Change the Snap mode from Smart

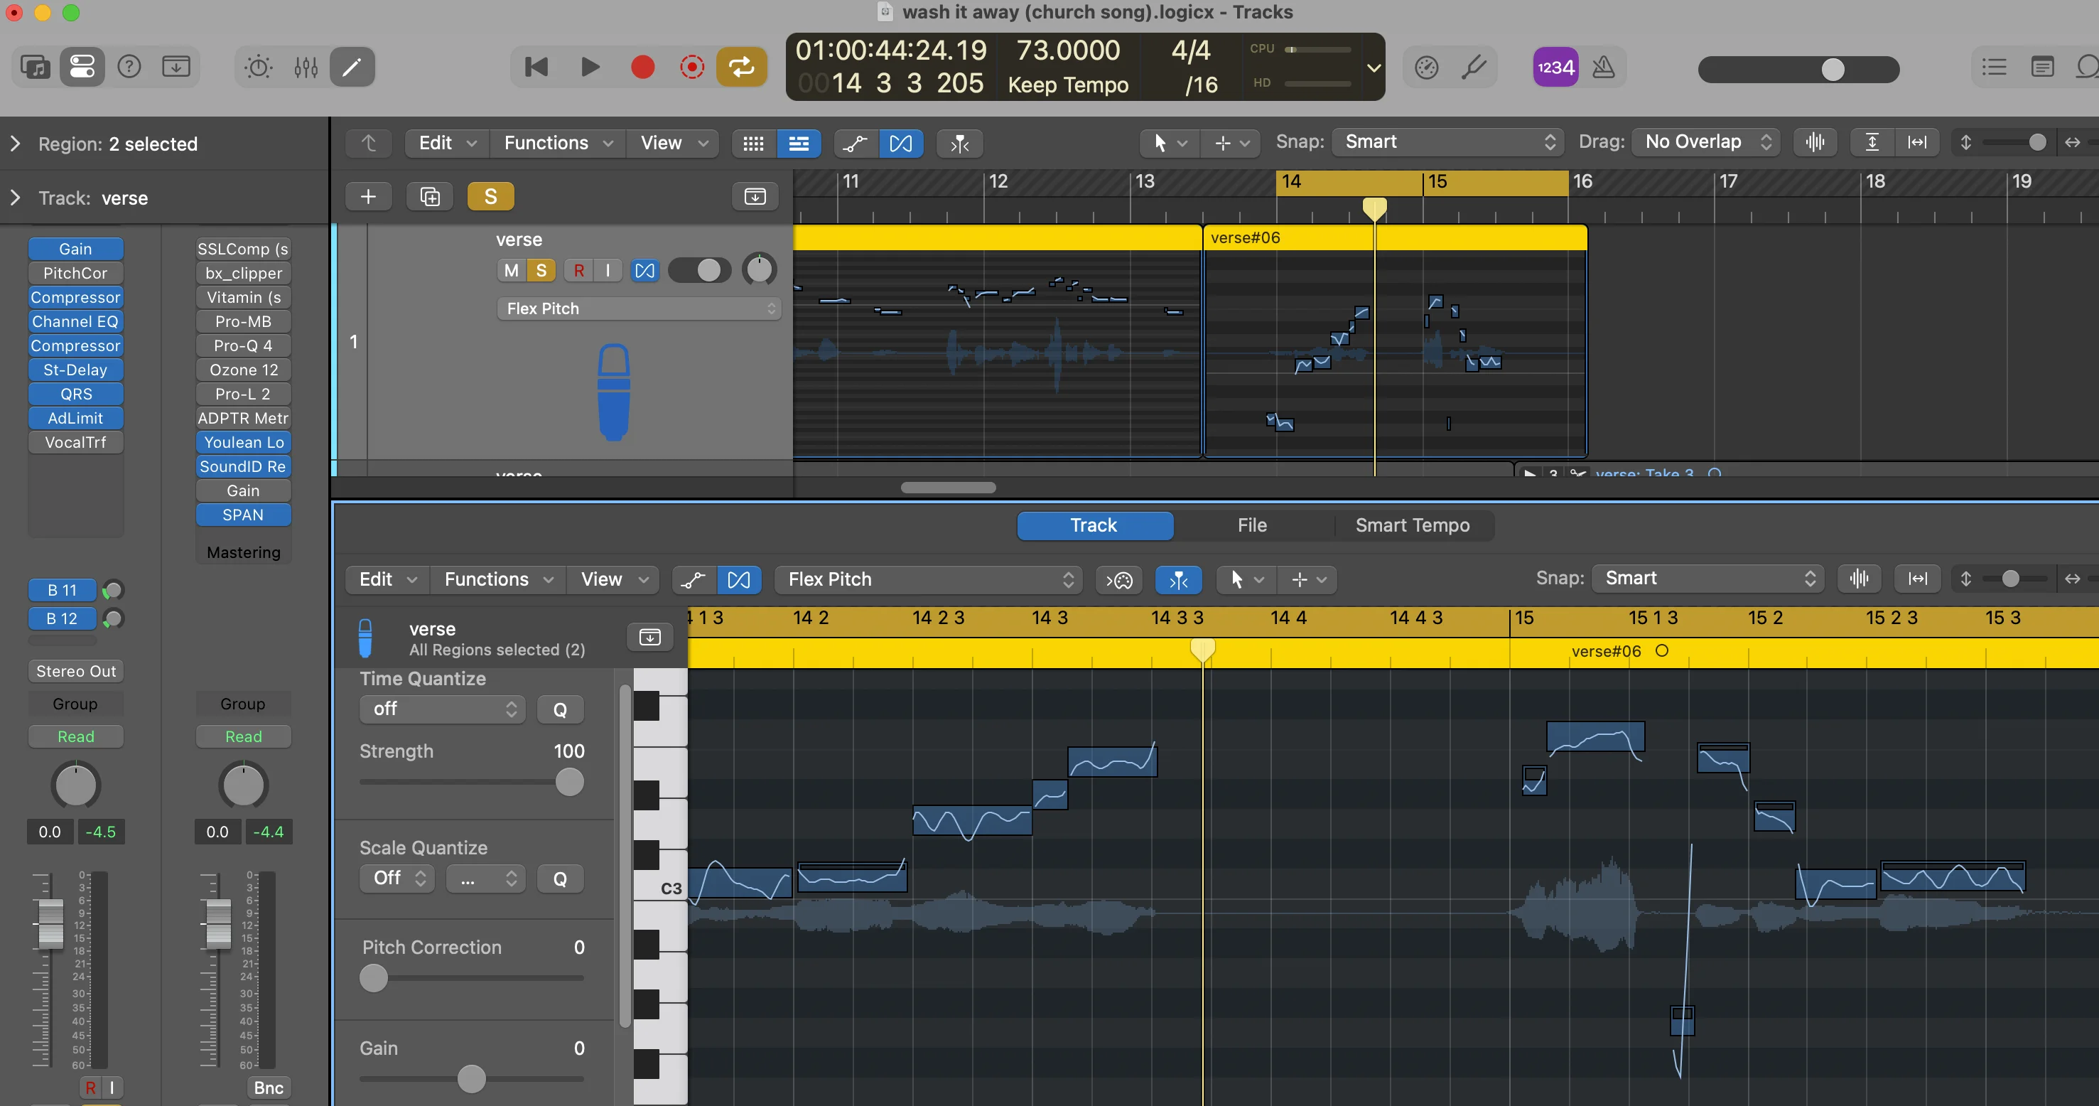[1446, 142]
